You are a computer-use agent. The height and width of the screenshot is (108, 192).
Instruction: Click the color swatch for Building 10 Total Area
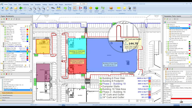click(27, 55)
